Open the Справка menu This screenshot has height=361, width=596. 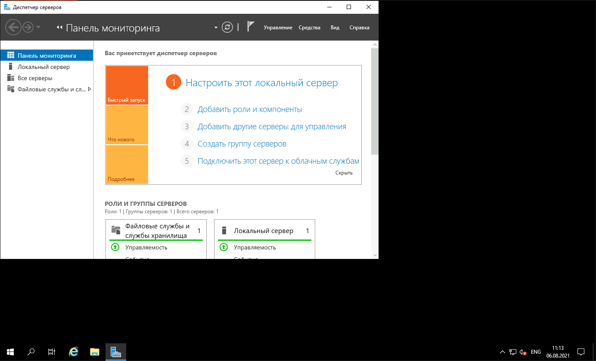coord(360,28)
